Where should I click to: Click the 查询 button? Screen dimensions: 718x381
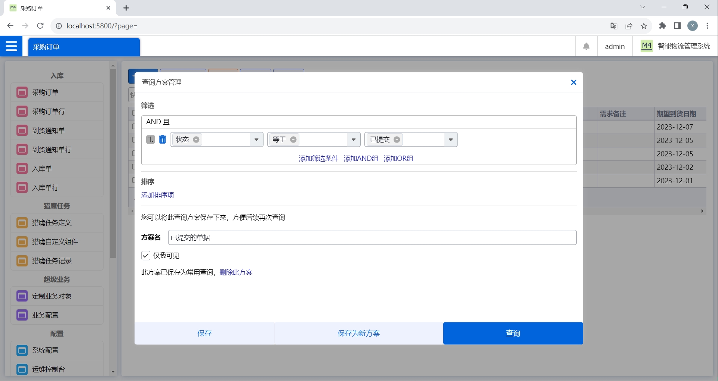point(513,333)
